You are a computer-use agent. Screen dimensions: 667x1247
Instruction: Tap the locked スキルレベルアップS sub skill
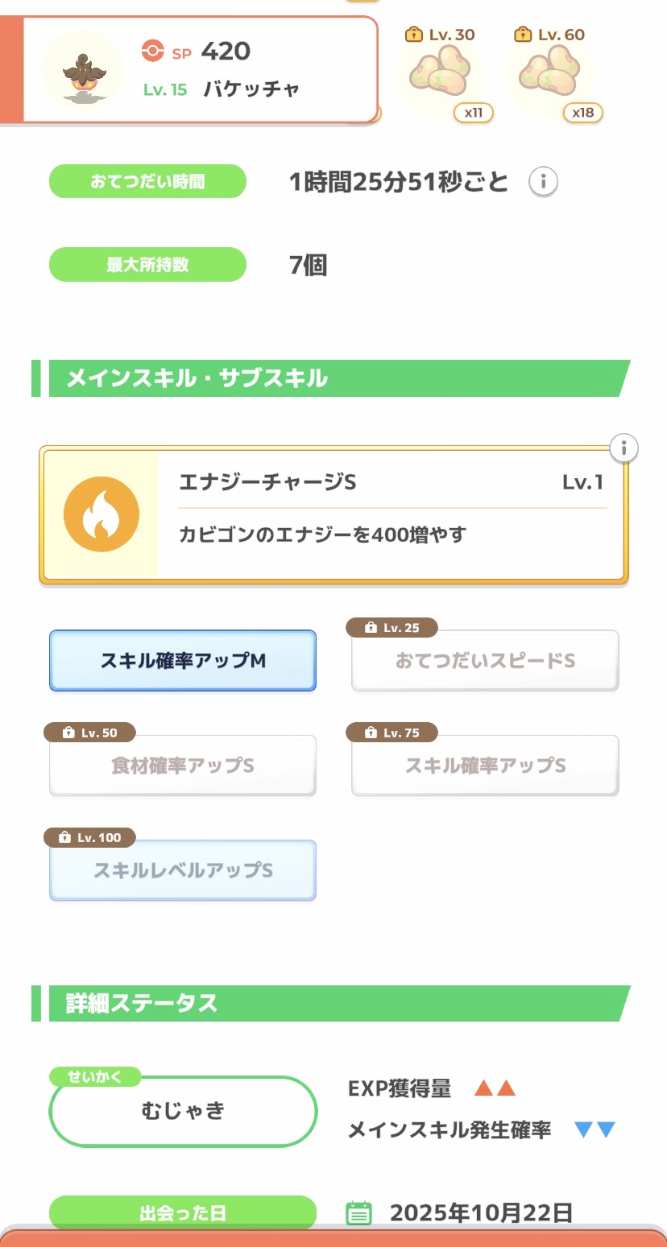(183, 870)
